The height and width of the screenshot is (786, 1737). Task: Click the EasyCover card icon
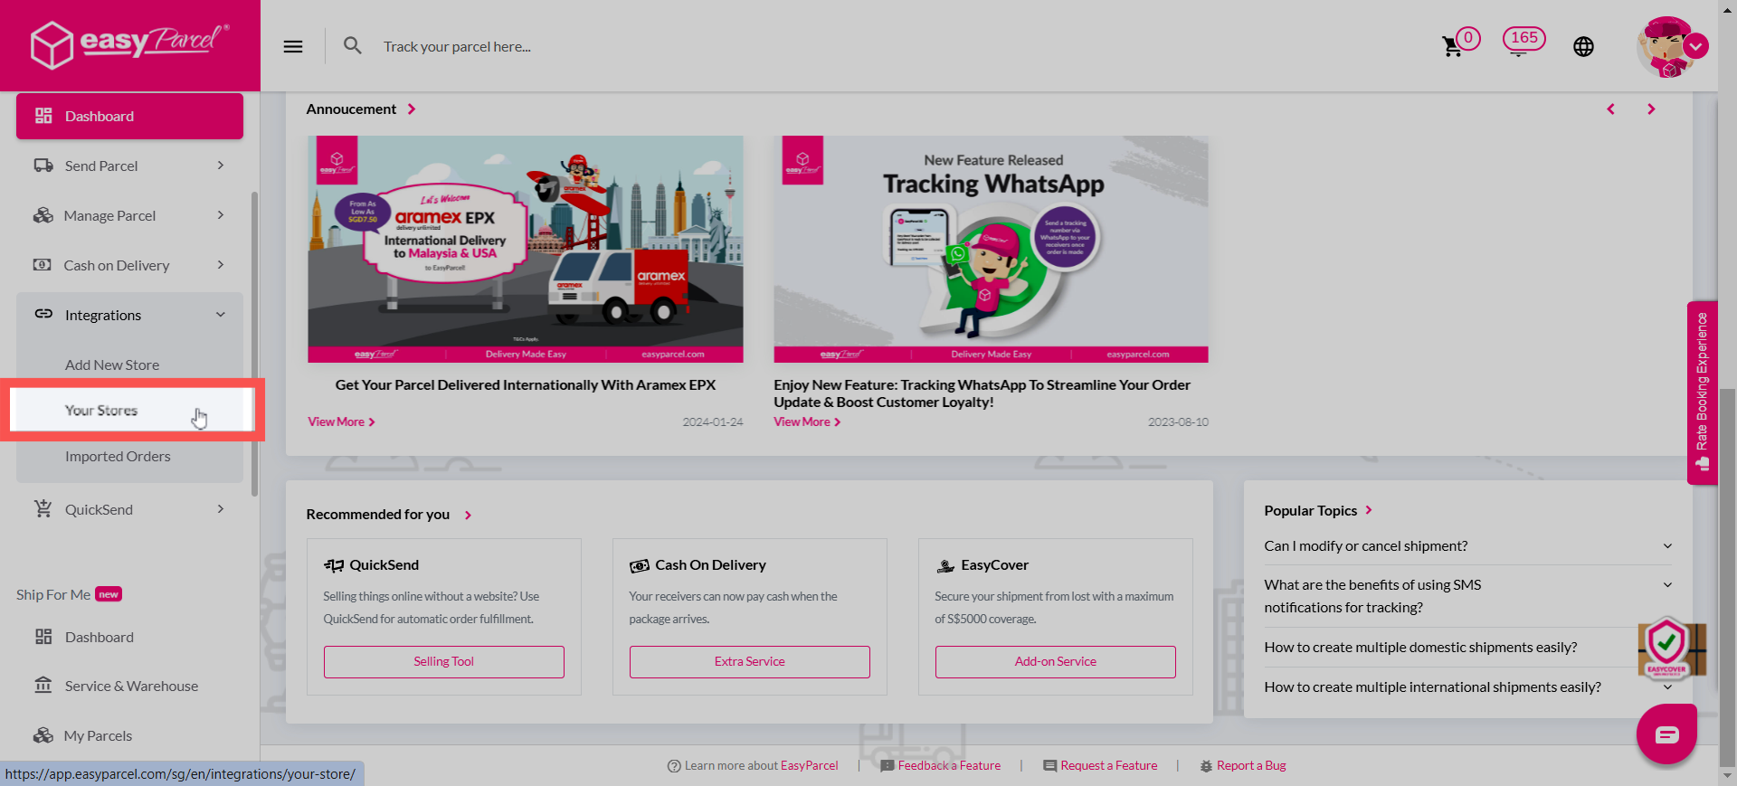[x=945, y=565]
